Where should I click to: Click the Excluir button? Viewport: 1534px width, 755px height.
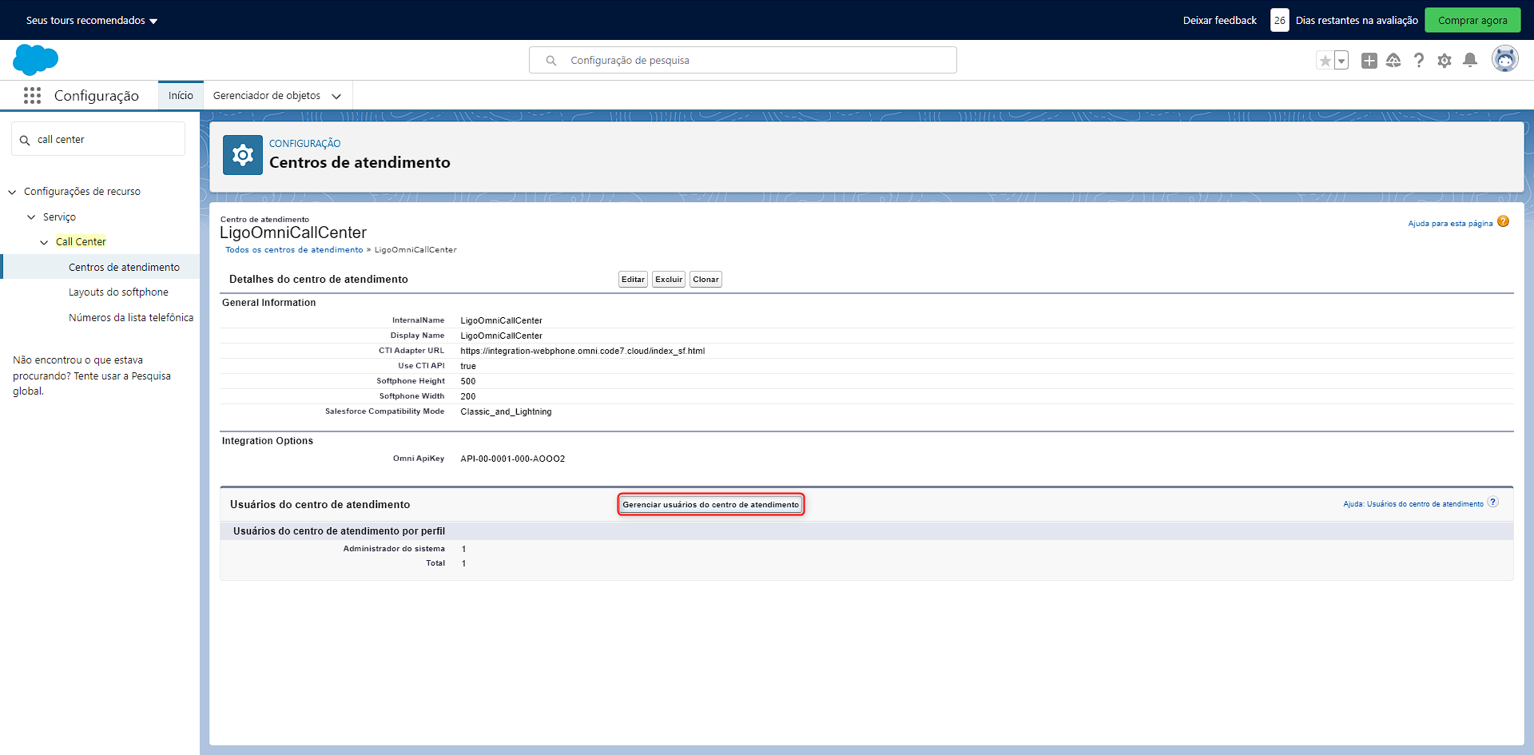pyautogui.click(x=669, y=280)
